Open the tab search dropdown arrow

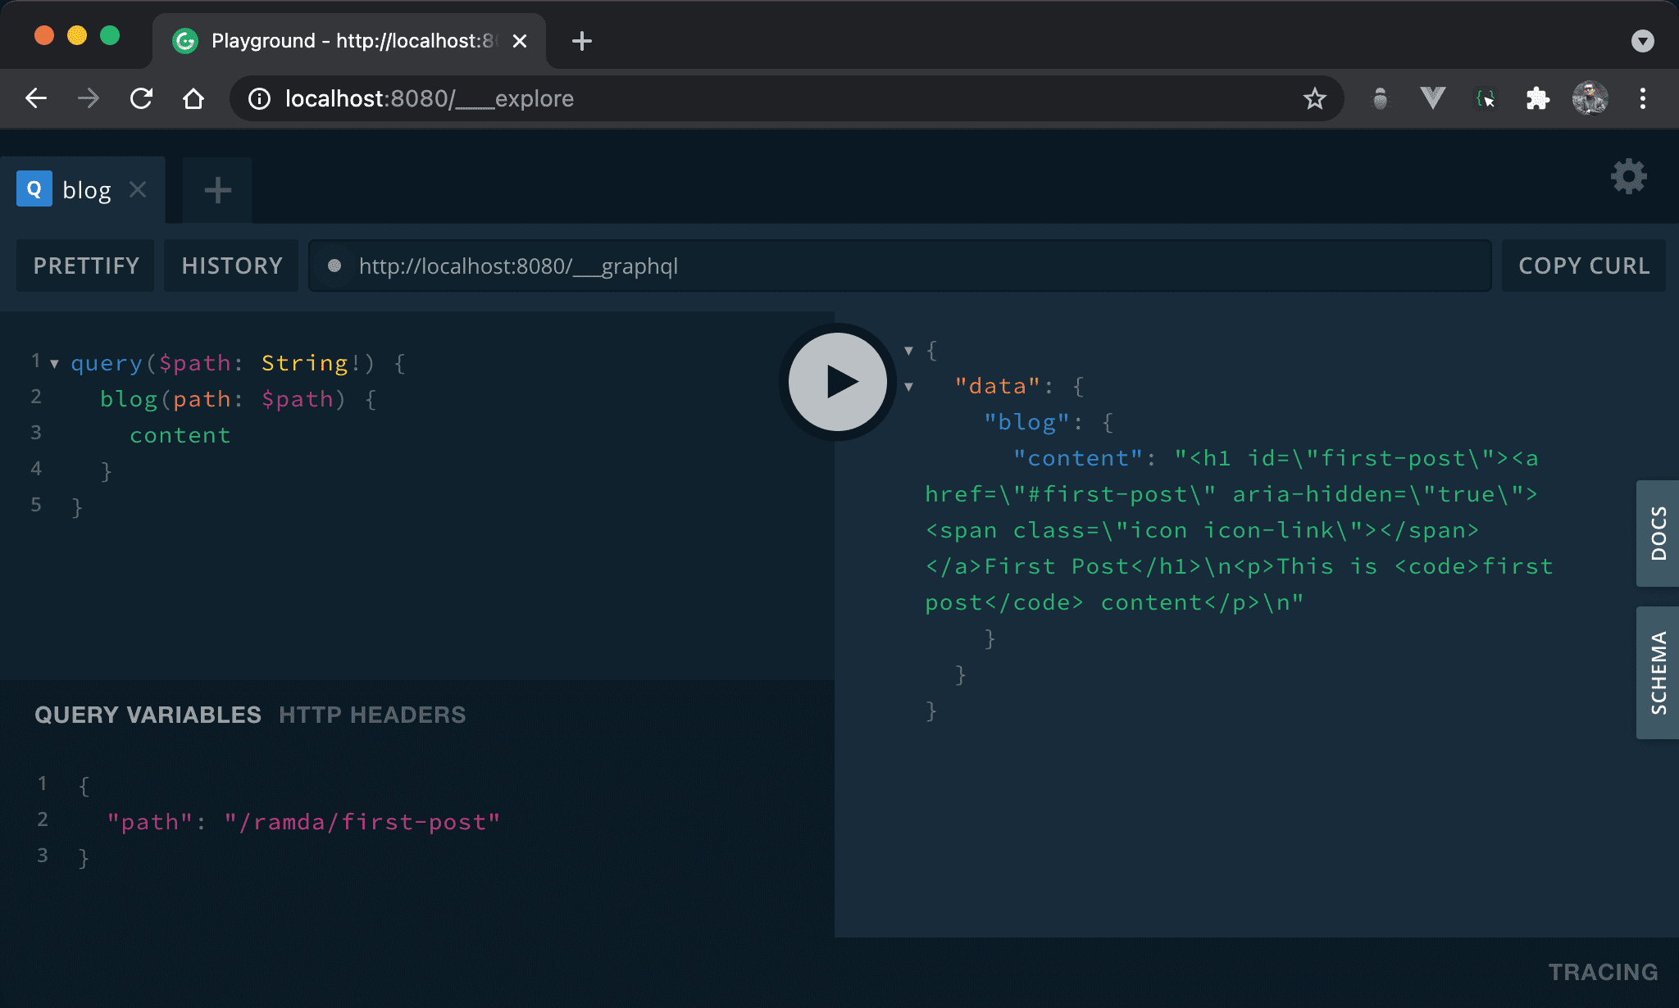click(1642, 40)
